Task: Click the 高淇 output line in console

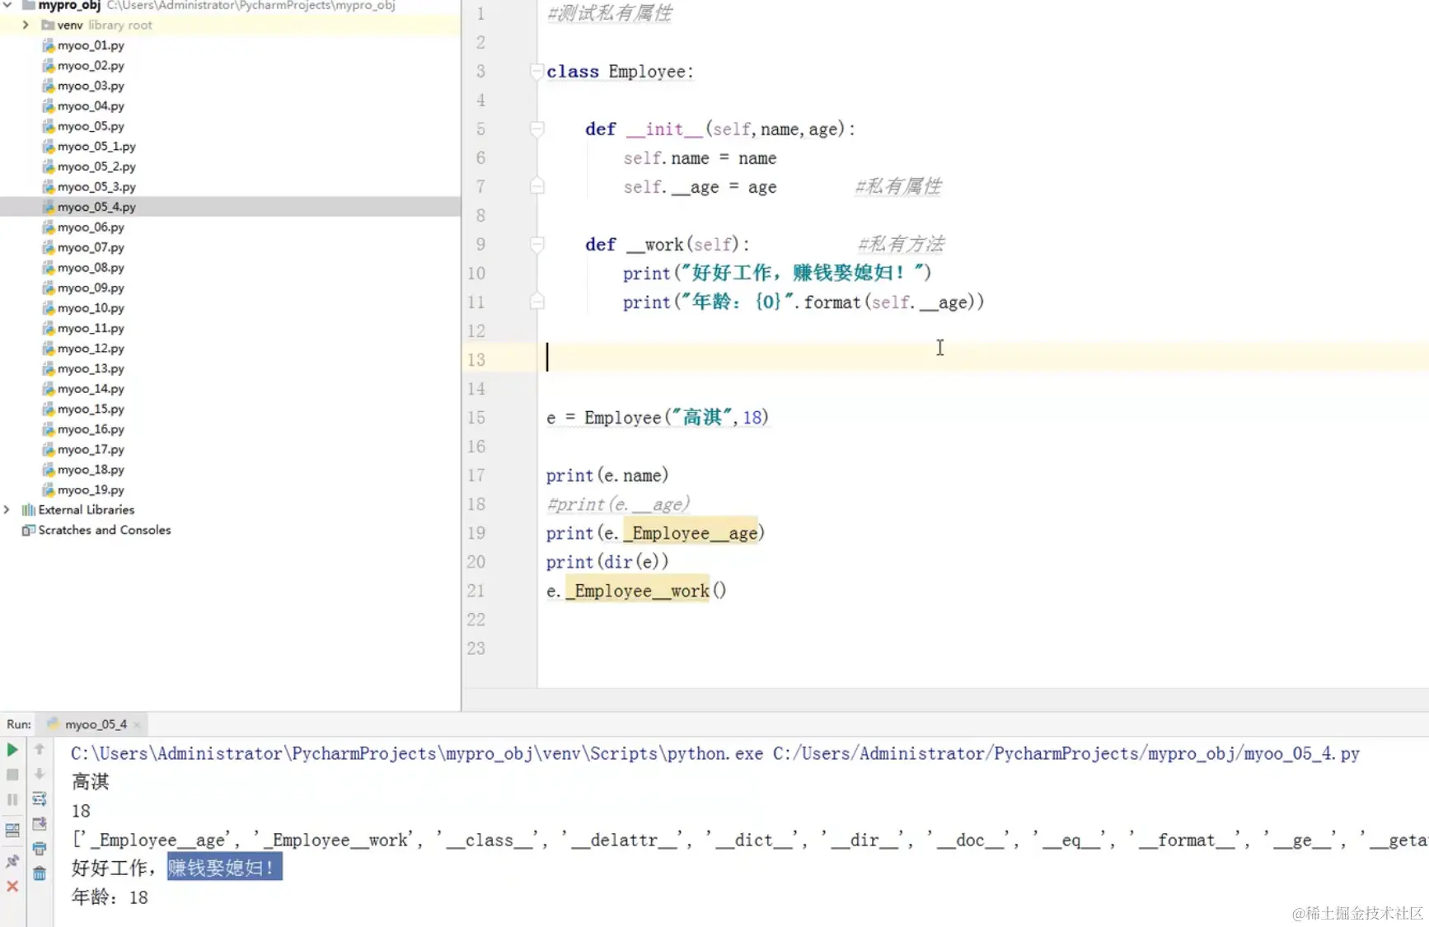Action: 91,782
